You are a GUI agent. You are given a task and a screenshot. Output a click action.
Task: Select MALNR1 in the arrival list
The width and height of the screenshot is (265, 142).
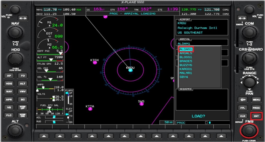pyautogui.click(x=186, y=73)
